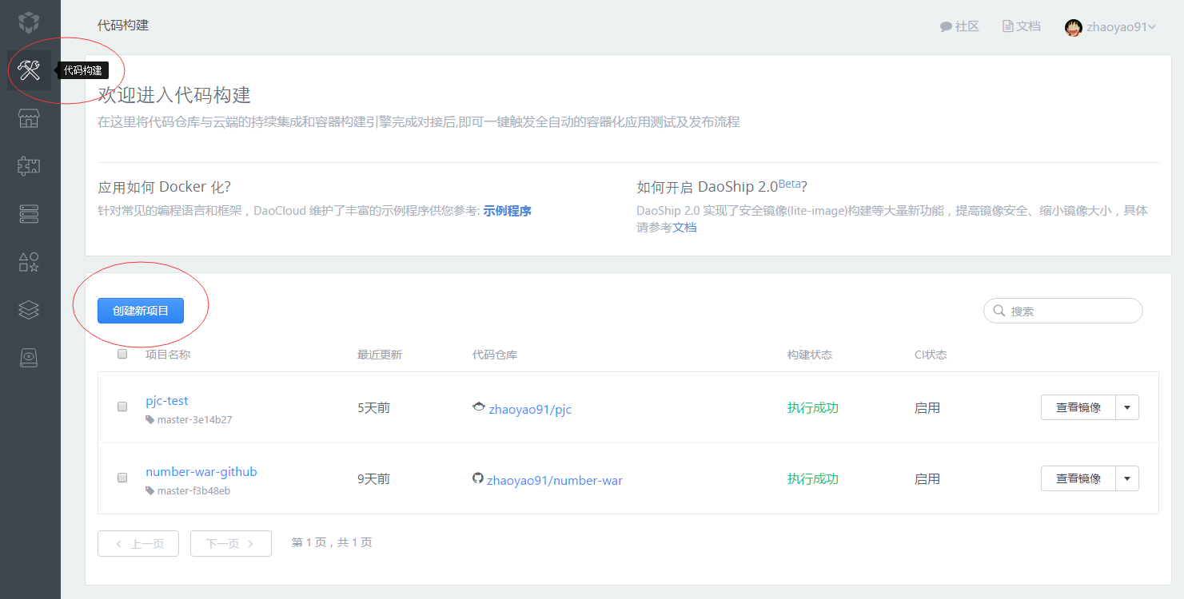Image resolution: width=1184 pixels, height=599 pixels.
Task: Open the 社区 community link
Action: point(960,26)
